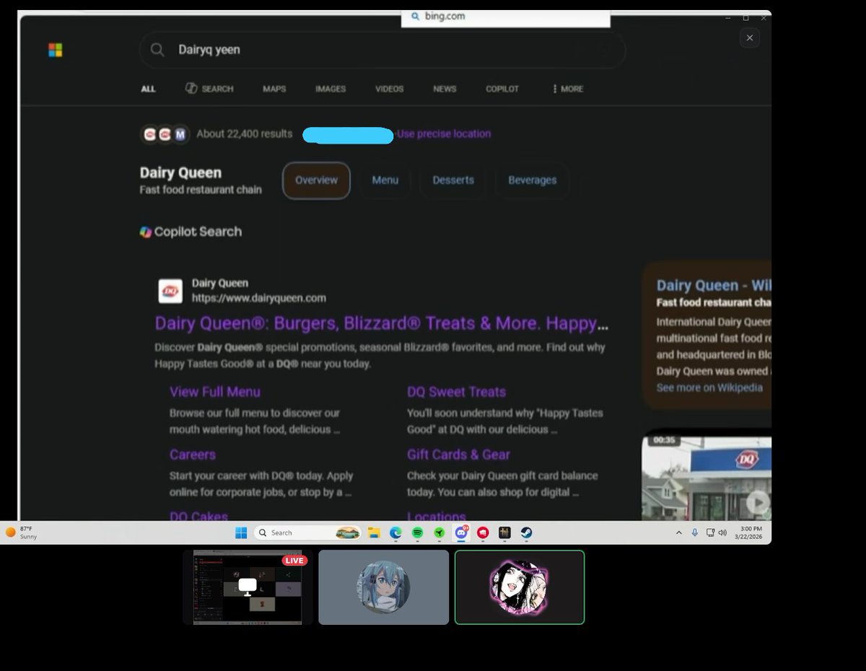Image resolution: width=866 pixels, height=671 pixels.
Task: Open the VIDEOS tab
Action: click(389, 89)
